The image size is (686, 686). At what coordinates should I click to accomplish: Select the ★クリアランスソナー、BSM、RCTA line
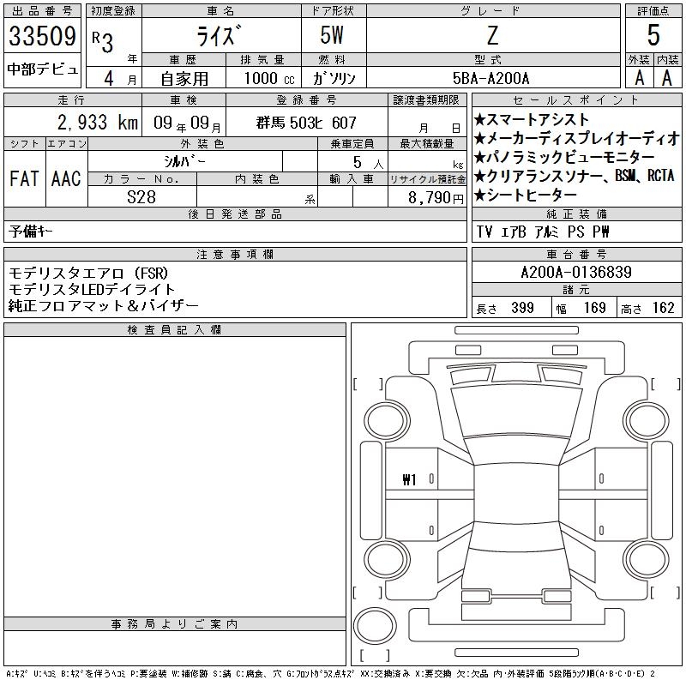click(x=574, y=176)
